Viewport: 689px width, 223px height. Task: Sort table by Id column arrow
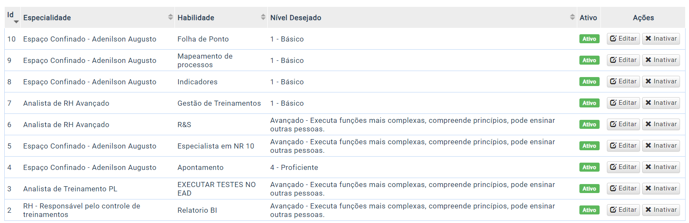click(x=16, y=21)
